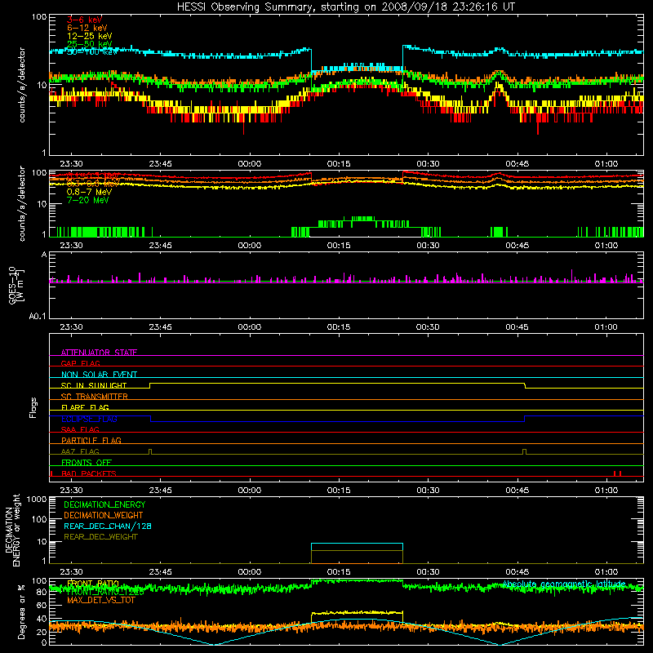Select the yellow 12-25 keV legend label
The image size is (653, 653).
pos(89,36)
